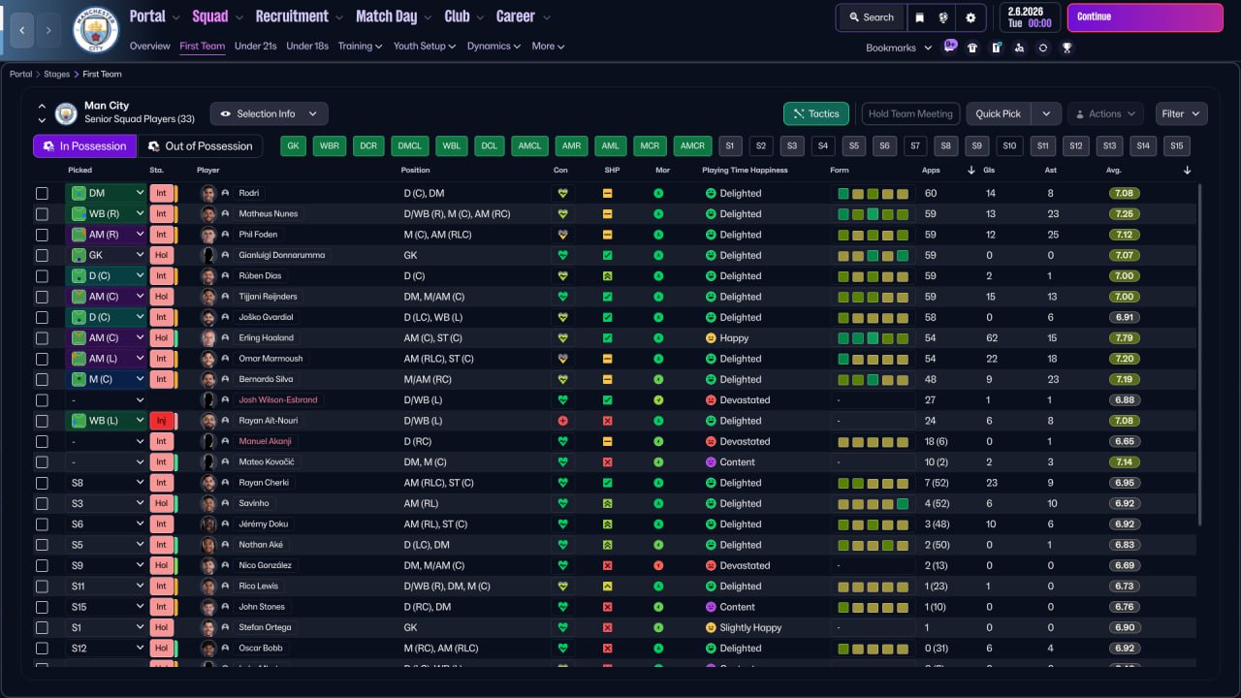Open the Filter dropdown
The width and height of the screenshot is (1241, 698).
1181,113
